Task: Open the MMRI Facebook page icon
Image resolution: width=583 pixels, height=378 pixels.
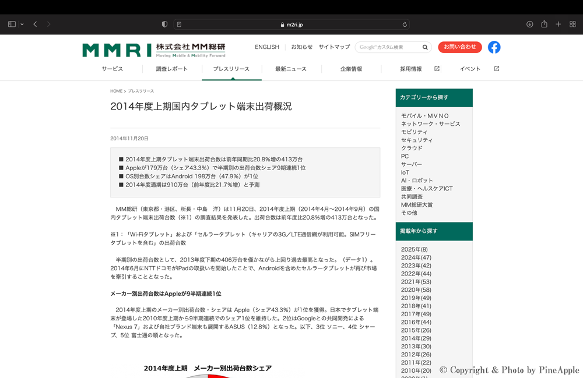Action: tap(494, 47)
